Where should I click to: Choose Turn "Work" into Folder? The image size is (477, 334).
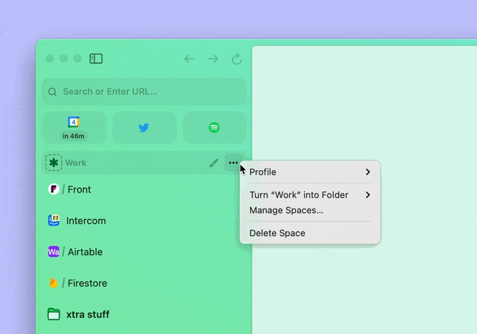pos(310,195)
